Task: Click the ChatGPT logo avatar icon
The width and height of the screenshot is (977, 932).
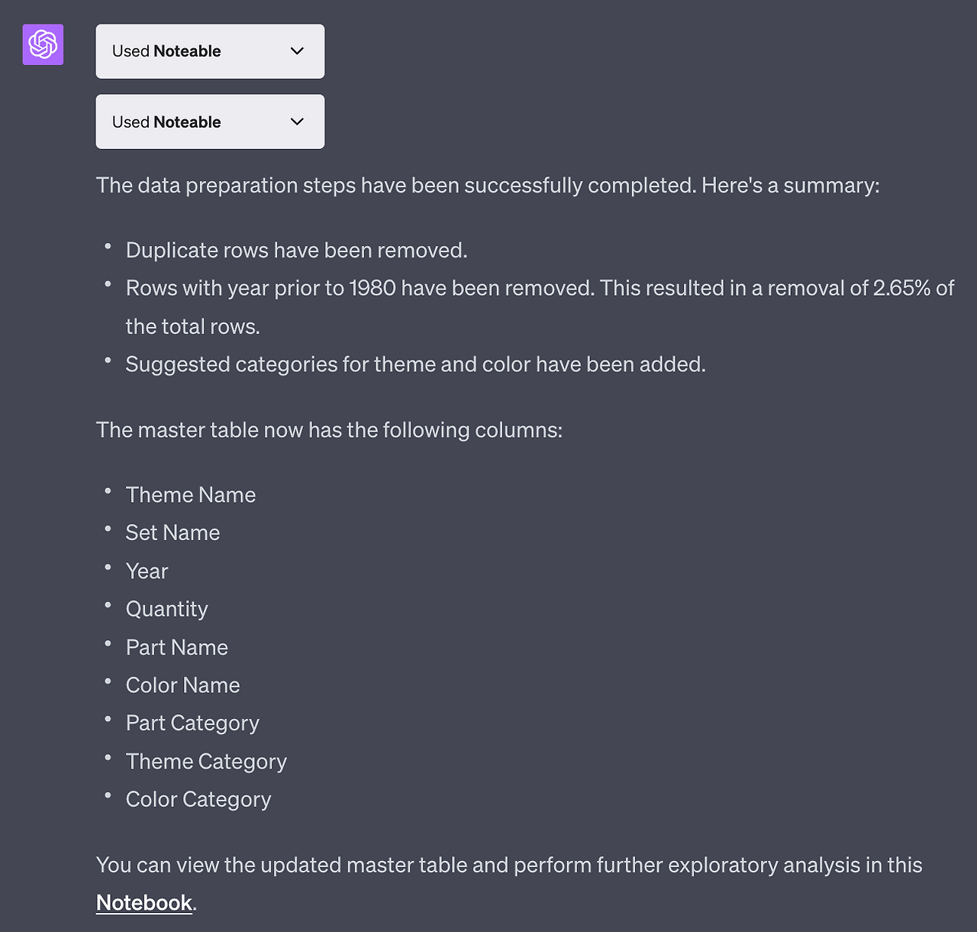Action: pyautogui.click(x=43, y=44)
